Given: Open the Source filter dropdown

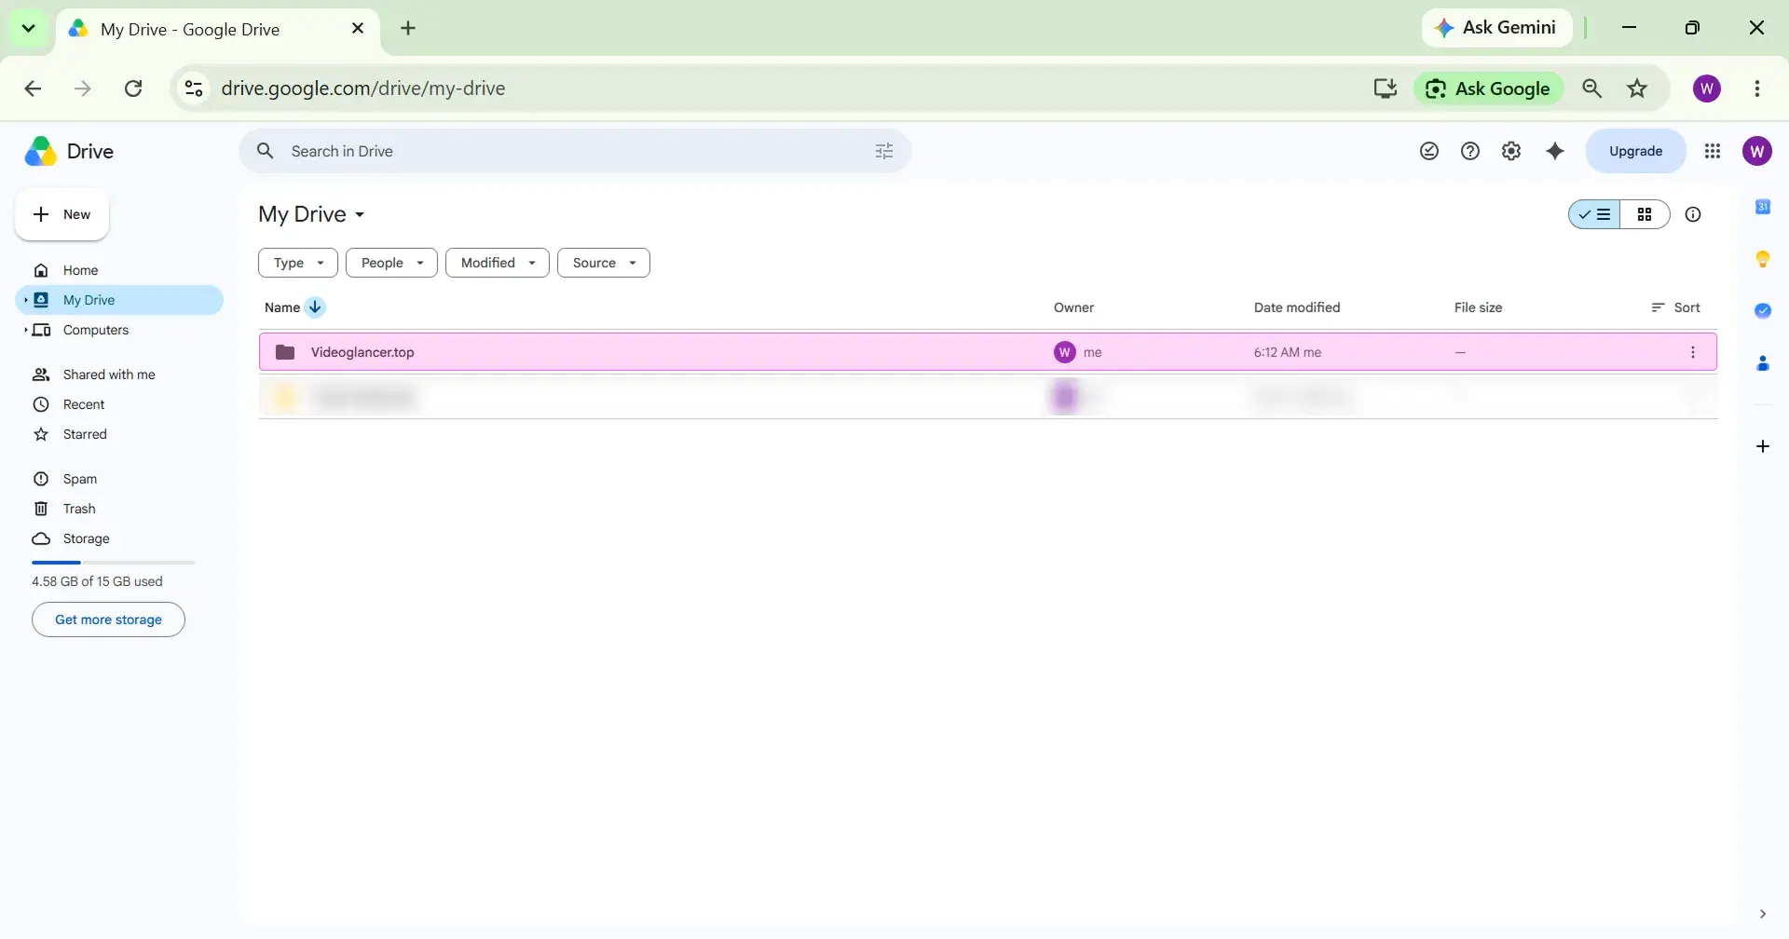Looking at the screenshot, I should coord(604,263).
